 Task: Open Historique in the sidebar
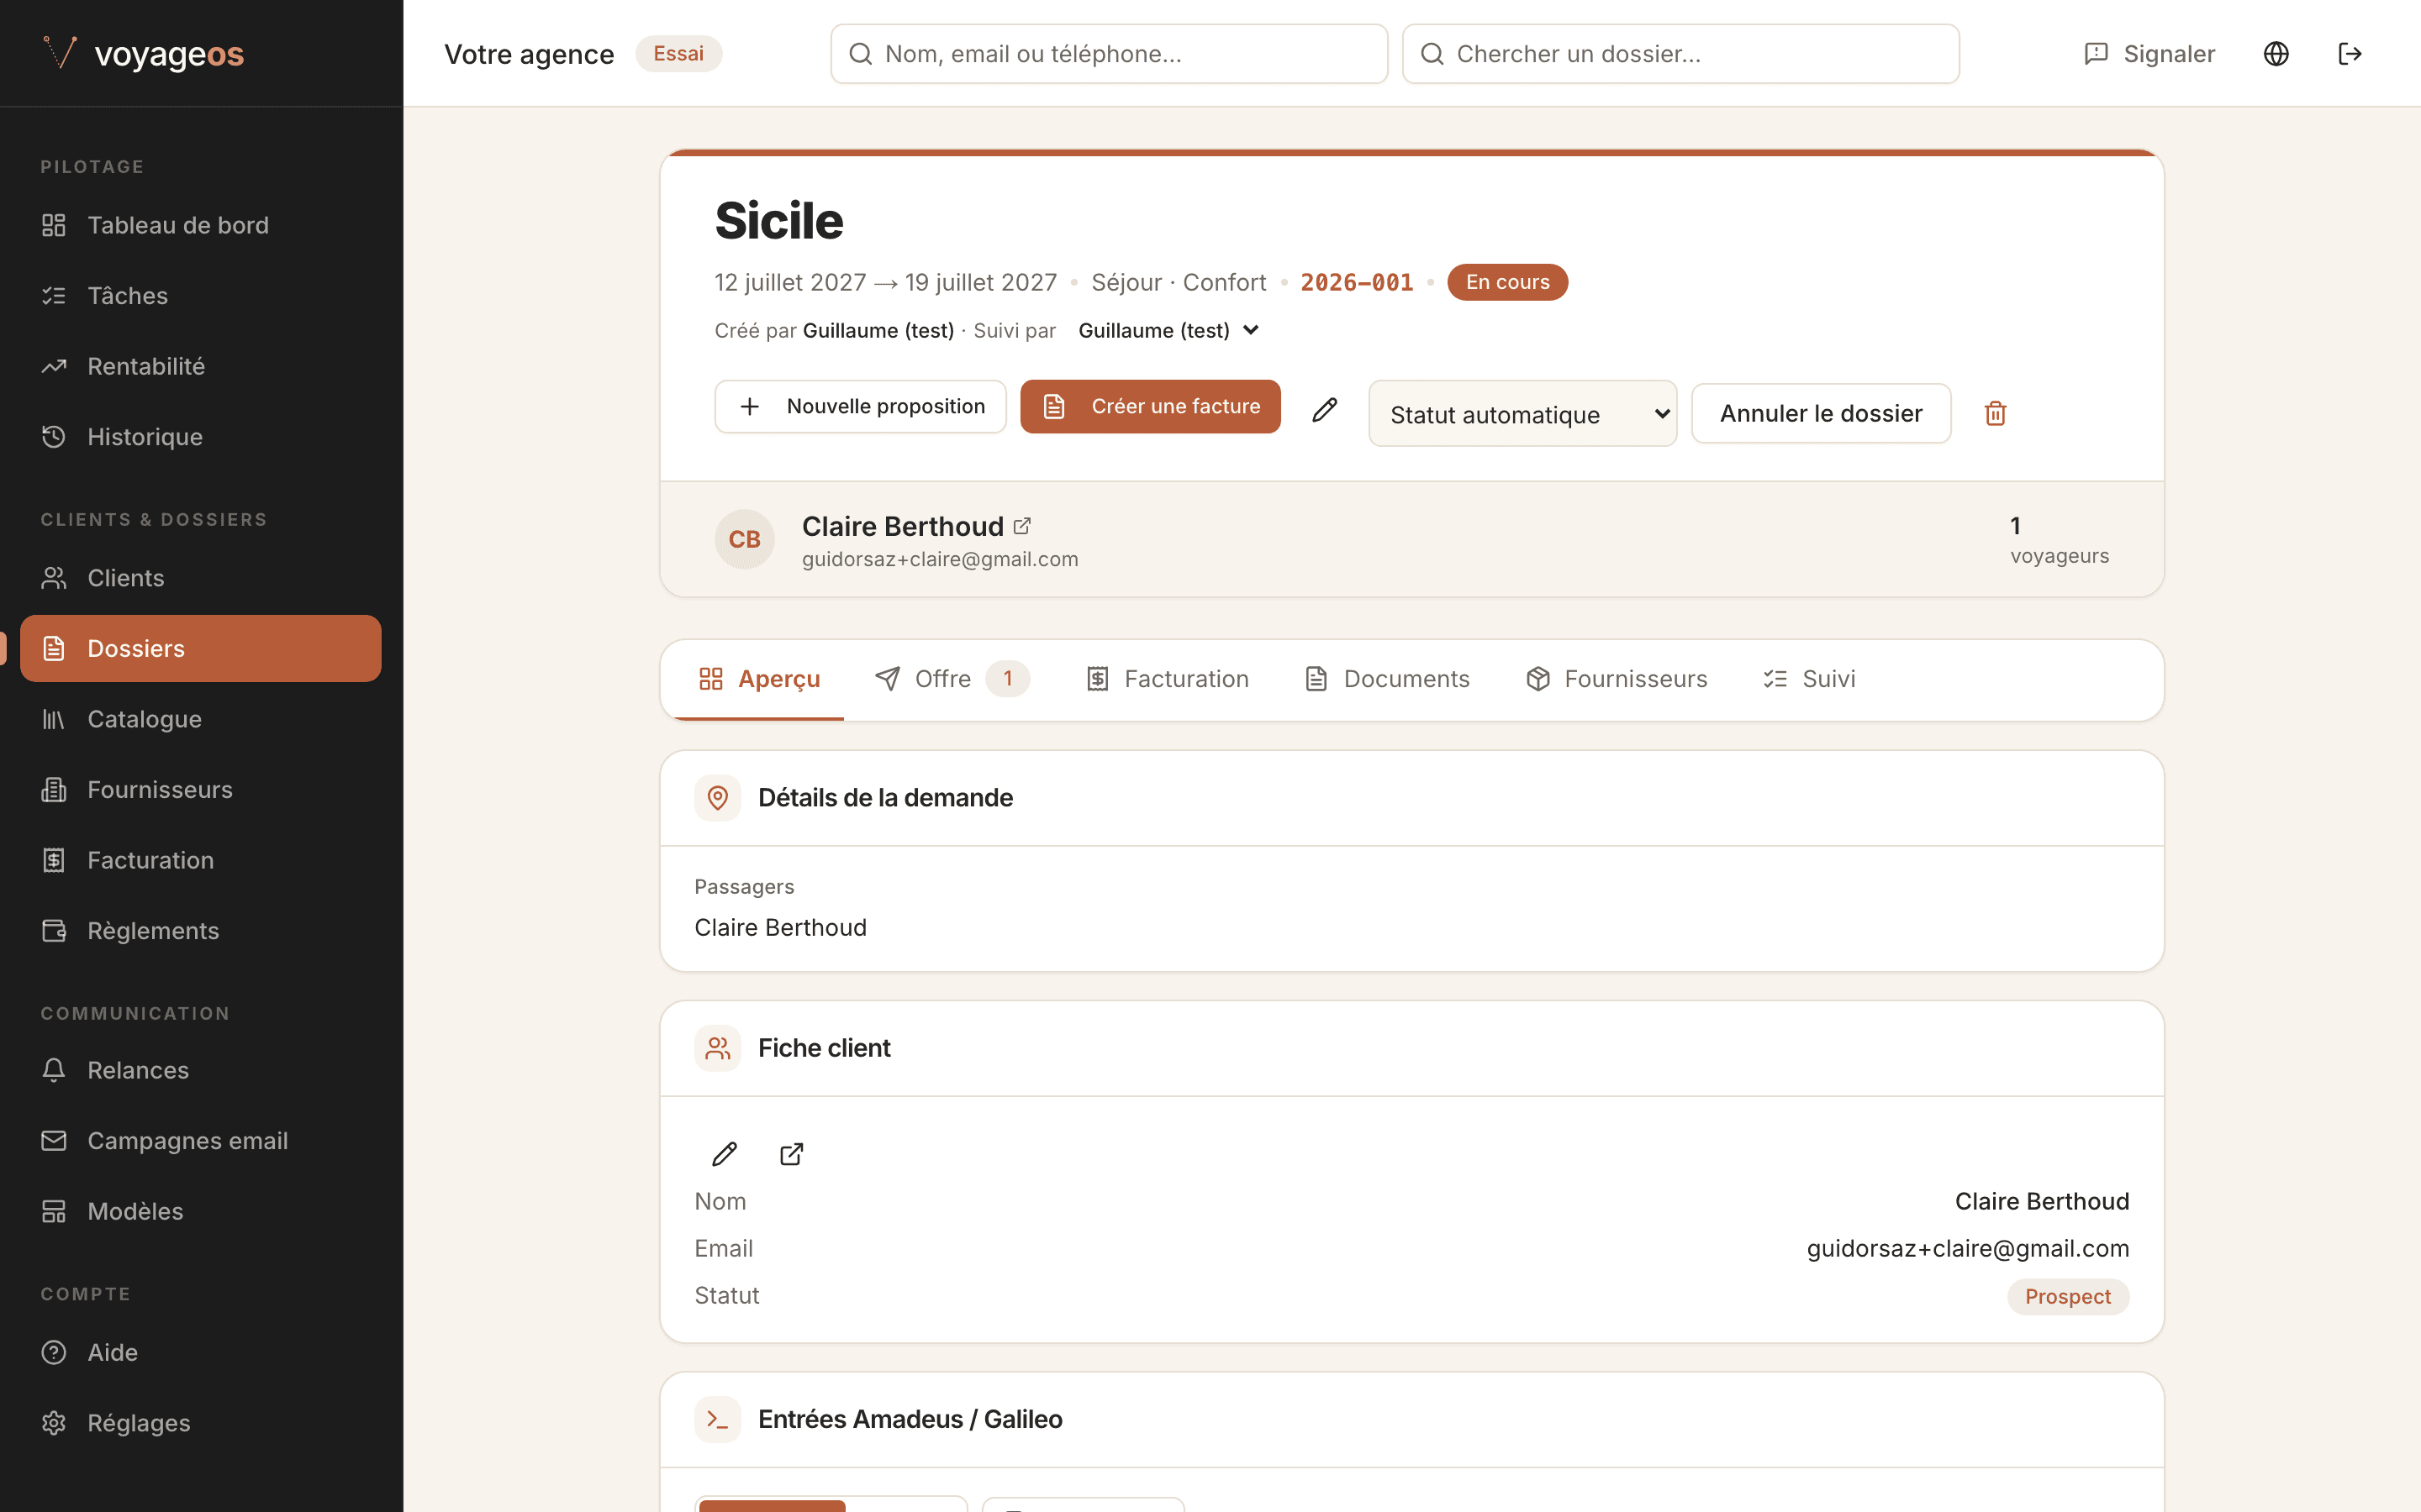pos(201,437)
